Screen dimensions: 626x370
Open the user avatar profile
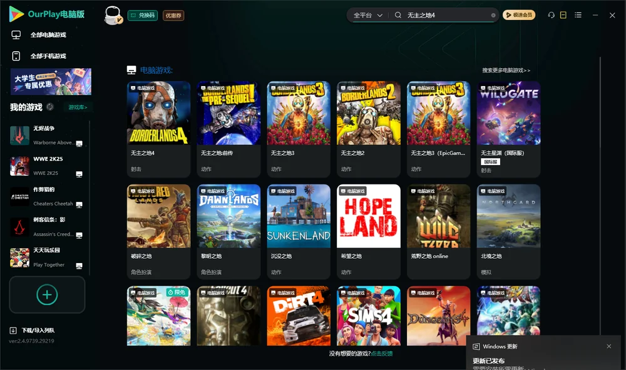113,15
